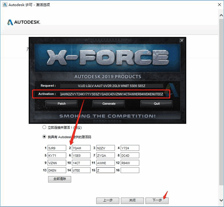Click the 全部清除 clear all button
Viewport: 224px width, 207px height.
coord(59,179)
